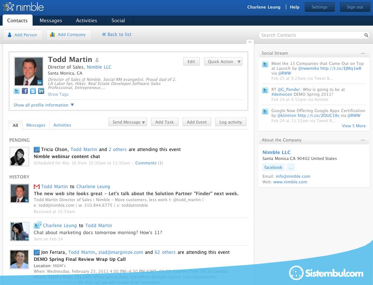
Task: Click the #democon hashtag link
Action: point(282,95)
